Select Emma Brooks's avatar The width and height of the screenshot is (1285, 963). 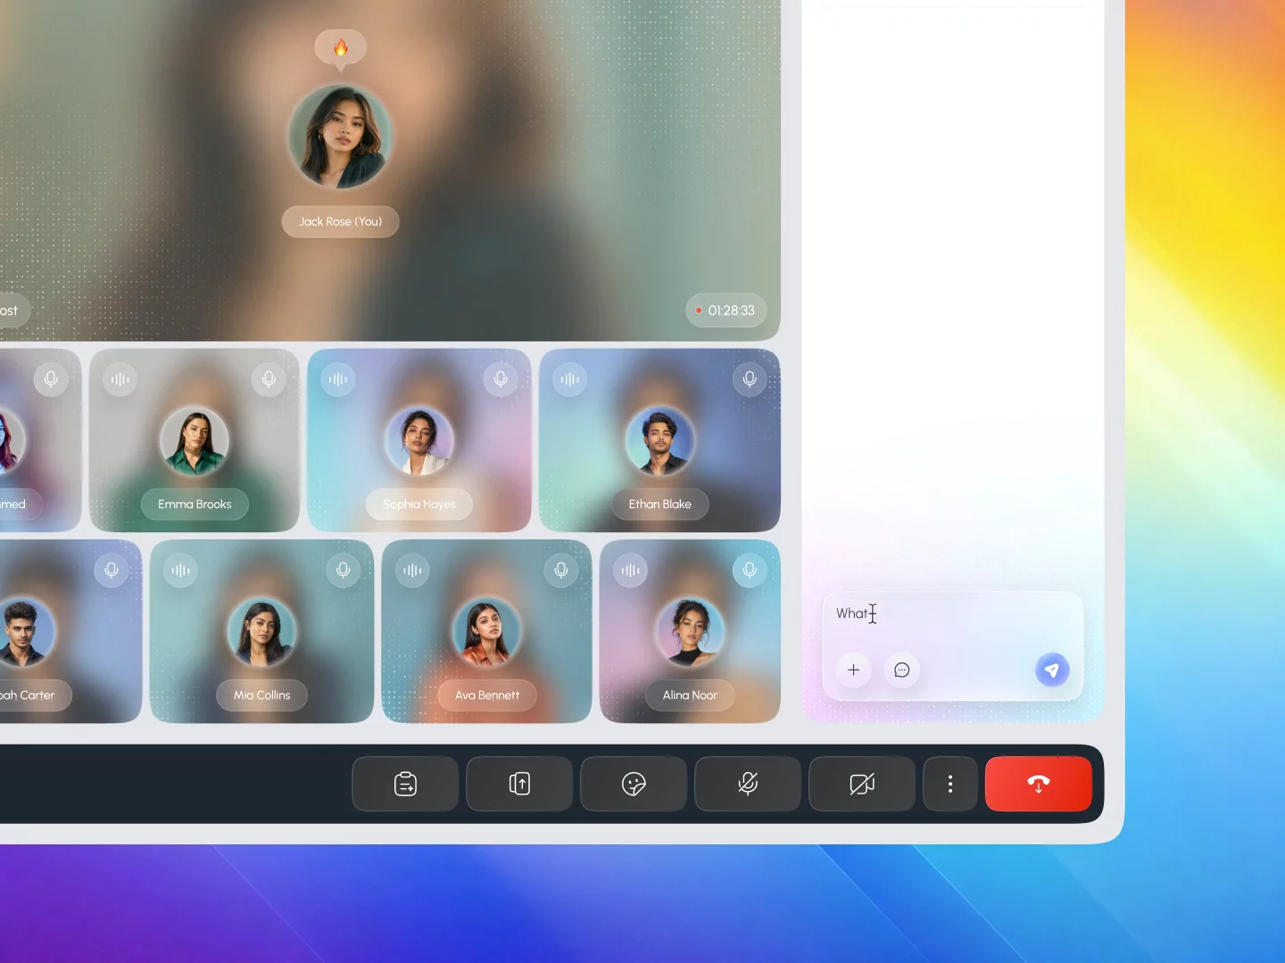pyautogui.click(x=195, y=440)
